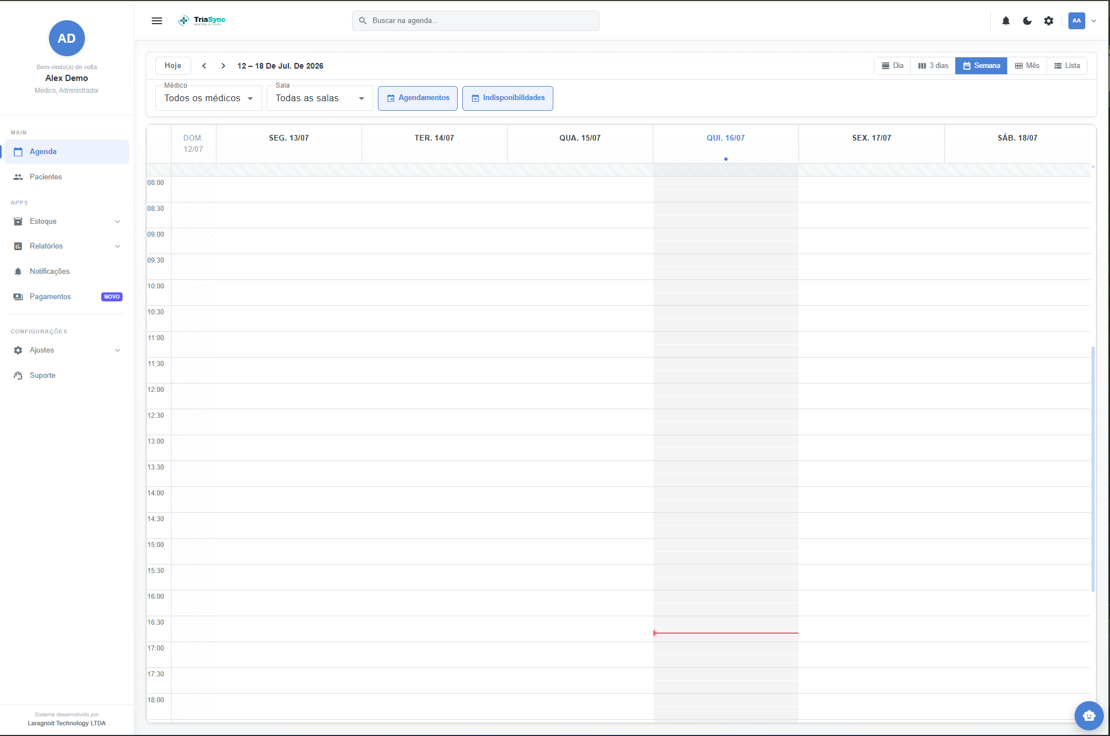Click the 12 – 18 De Jul. De 2026 title
Image resolution: width=1110 pixels, height=736 pixels.
(x=280, y=66)
